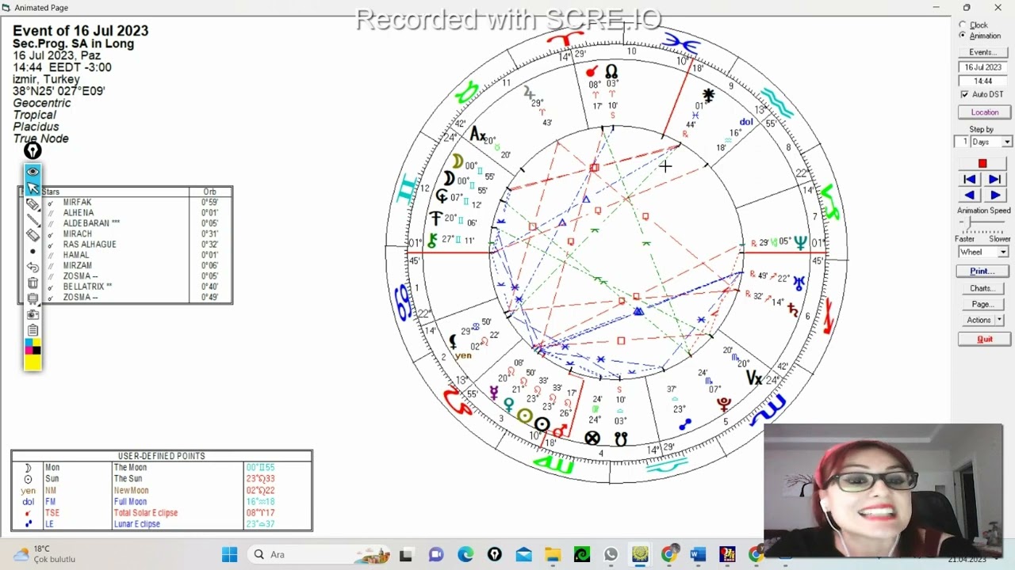Viewport: 1015px width, 570px height.
Task: Open File Explorer from taskbar
Action: point(553,554)
